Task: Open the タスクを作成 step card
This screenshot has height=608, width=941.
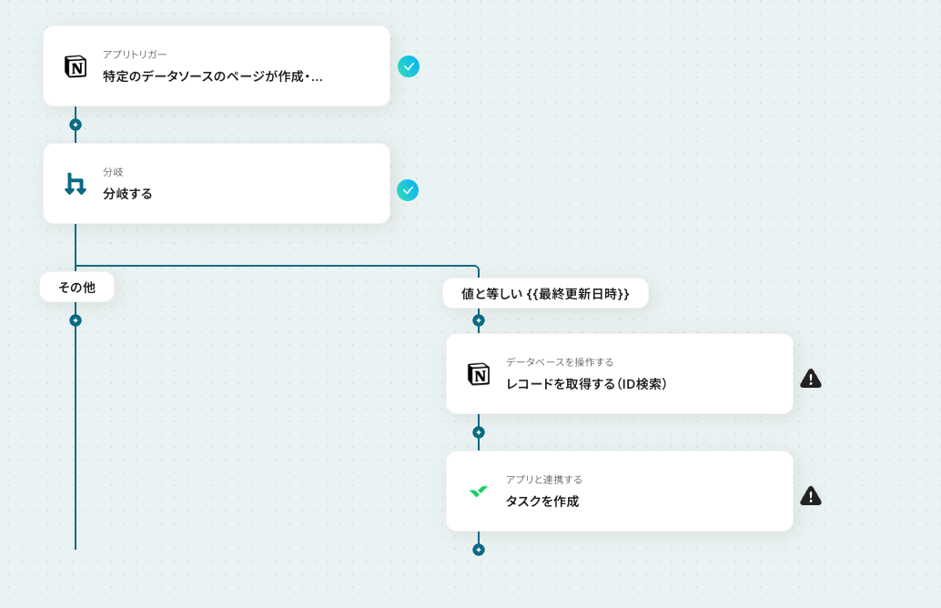Action: pos(620,491)
